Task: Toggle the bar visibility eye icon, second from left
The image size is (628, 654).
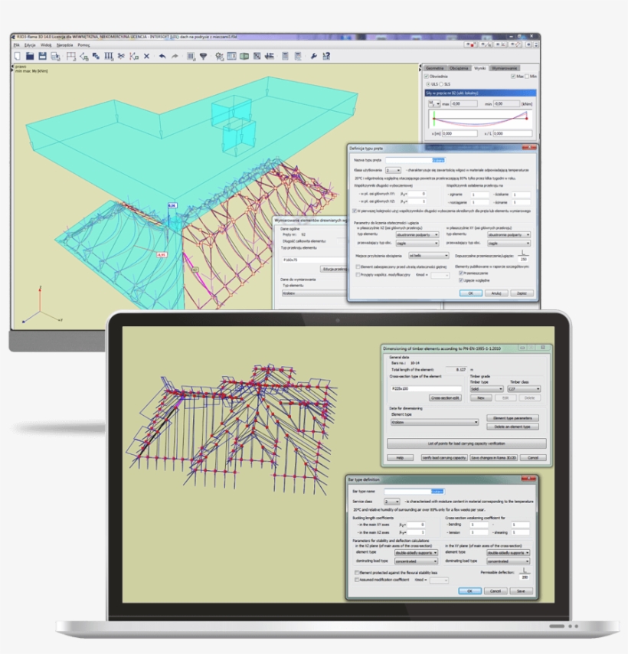Action: pos(486,44)
